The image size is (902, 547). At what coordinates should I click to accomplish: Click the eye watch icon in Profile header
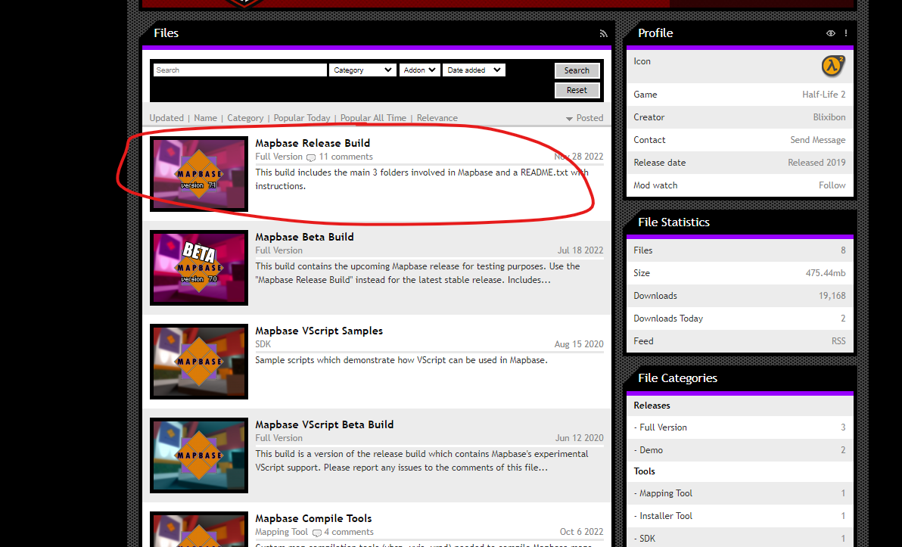(831, 33)
